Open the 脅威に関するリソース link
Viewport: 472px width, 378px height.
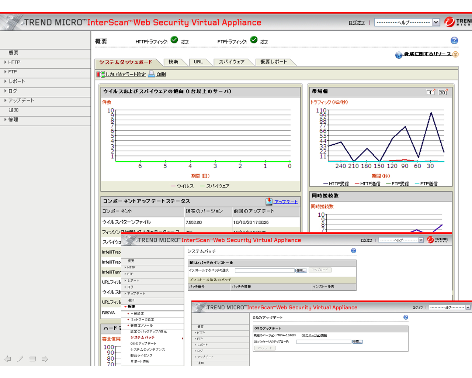tap(428, 54)
